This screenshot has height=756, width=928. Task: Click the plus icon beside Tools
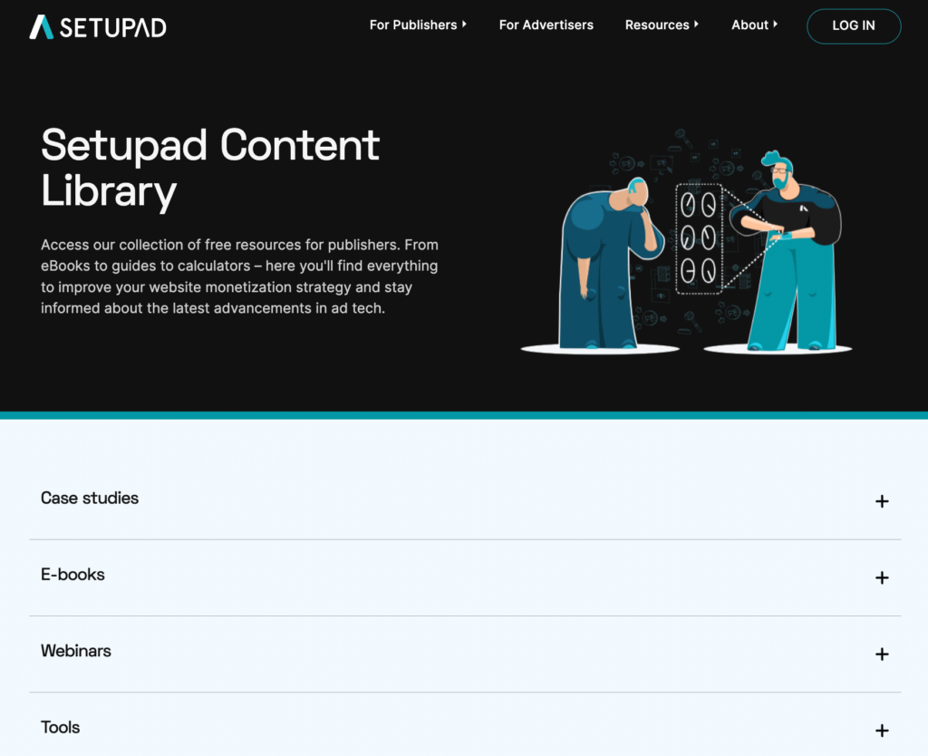[x=881, y=730]
